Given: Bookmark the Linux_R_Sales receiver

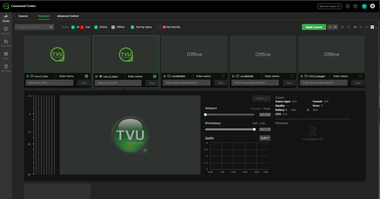Looking at the screenshot, I should pos(28,76).
